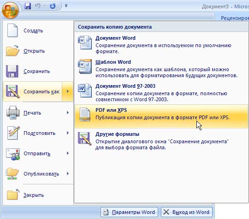Image resolution: width=249 pixels, height=219 pixels.
Task: Click the Redo icon in Quick Access toolbar
Action: [53, 6]
